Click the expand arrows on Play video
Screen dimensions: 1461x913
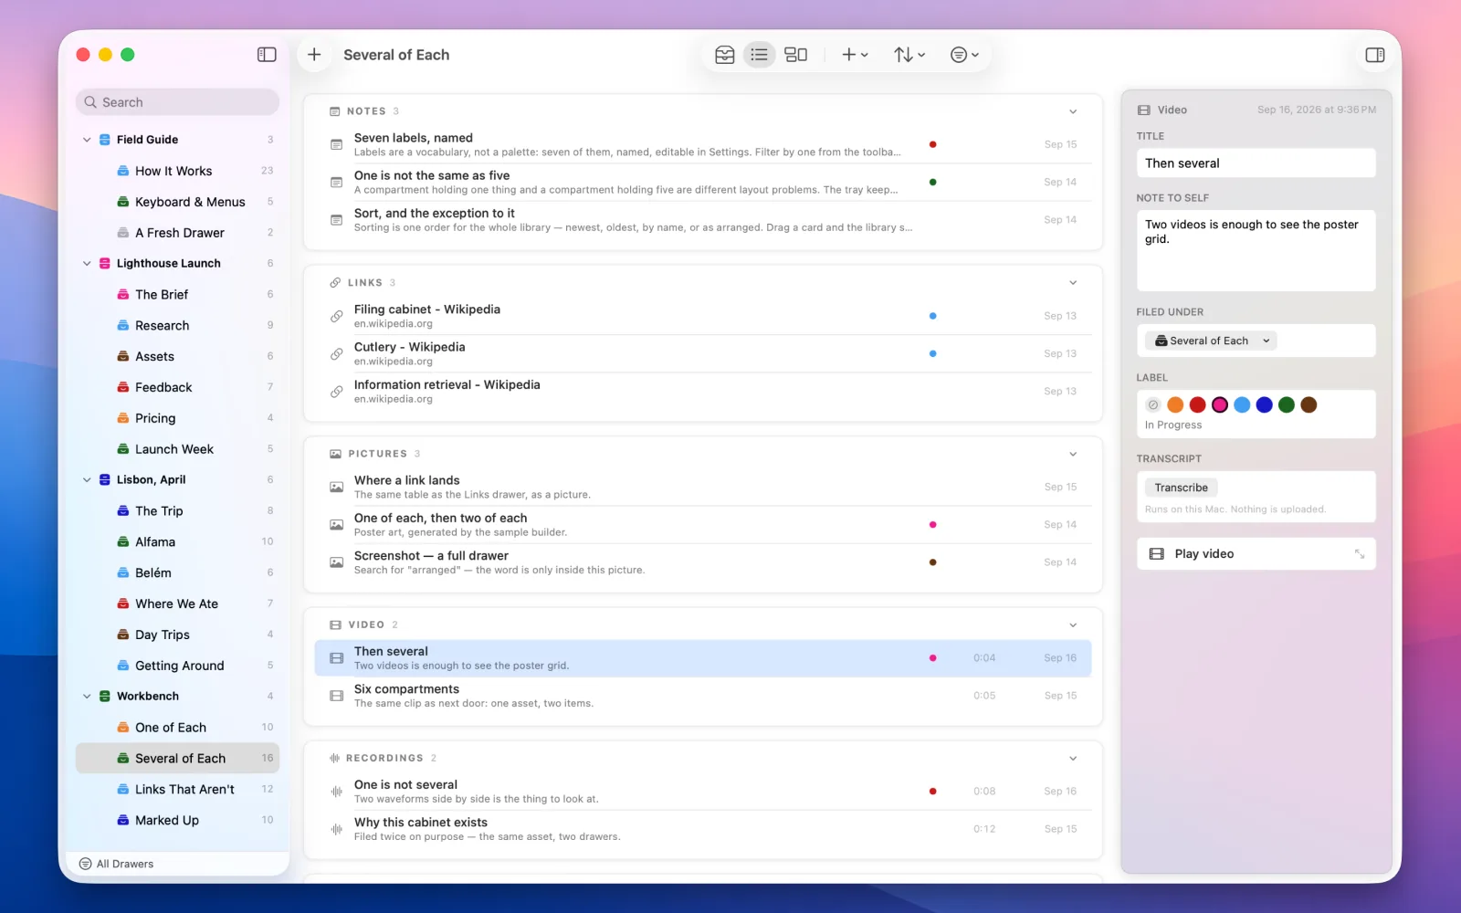[x=1360, y=554]
